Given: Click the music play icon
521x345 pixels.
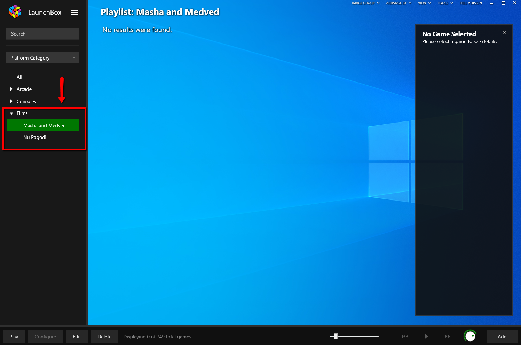Looking at the screenshot, I should pyautogui.click(x=426, y=336).
